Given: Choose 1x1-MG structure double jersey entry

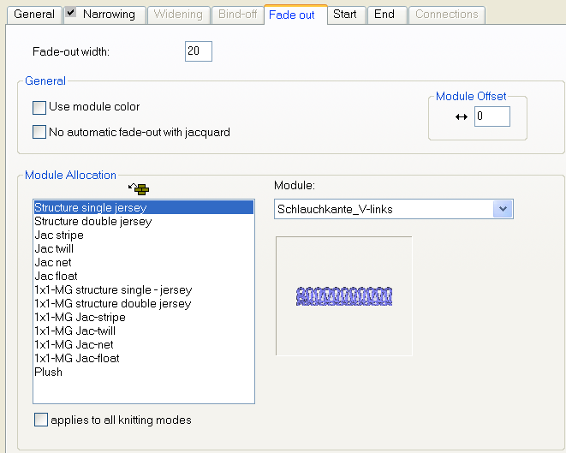Looking at the screenshot, I should tap(113, 303).
